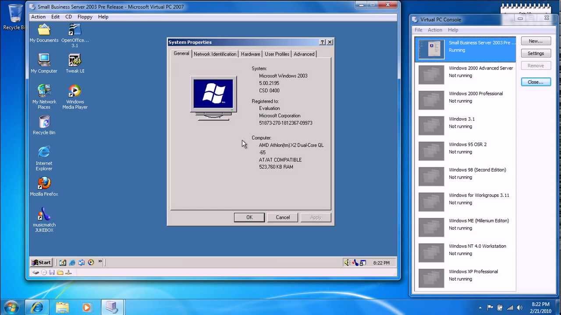Click host volume speaker tray icon
561x315 pixels.
pos(520,308)
